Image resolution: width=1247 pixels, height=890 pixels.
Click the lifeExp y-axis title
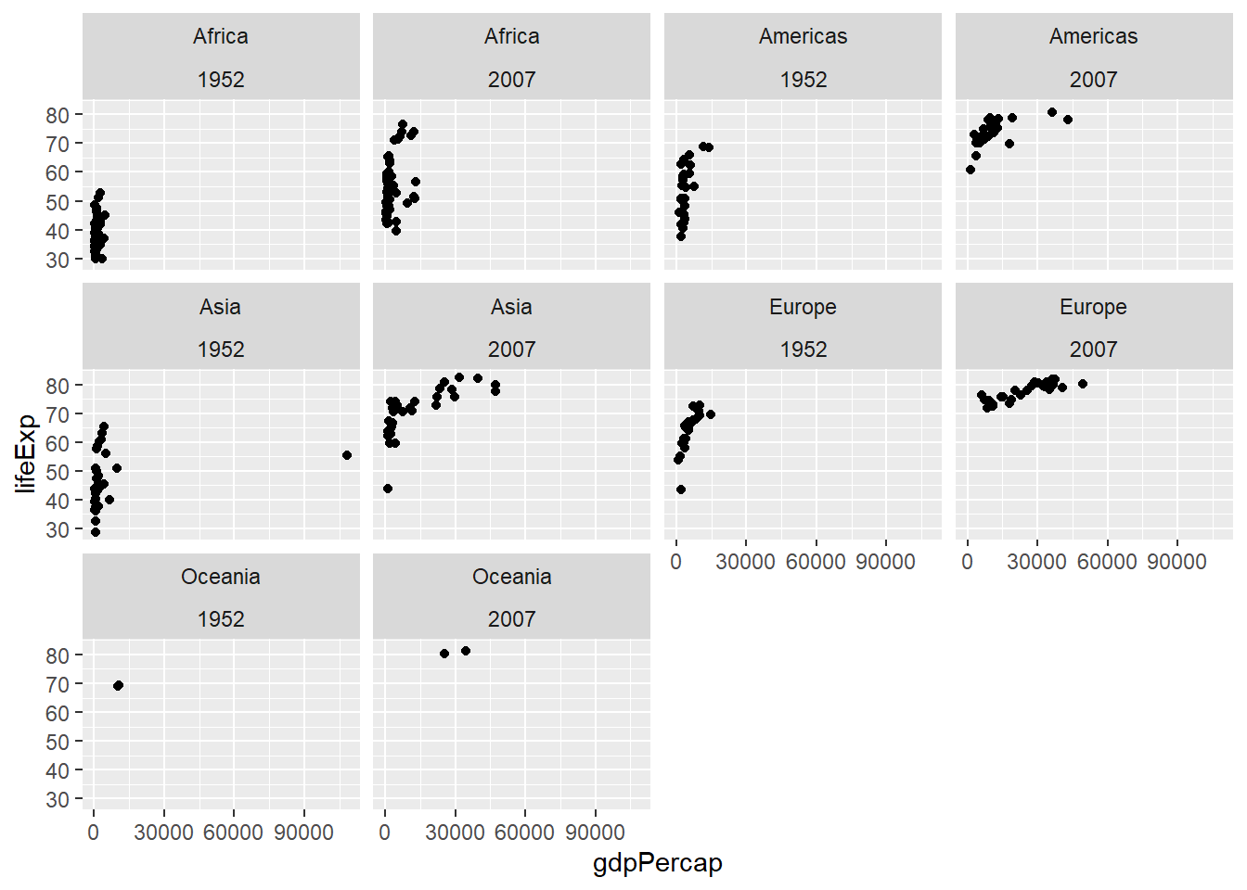(26, 453)
